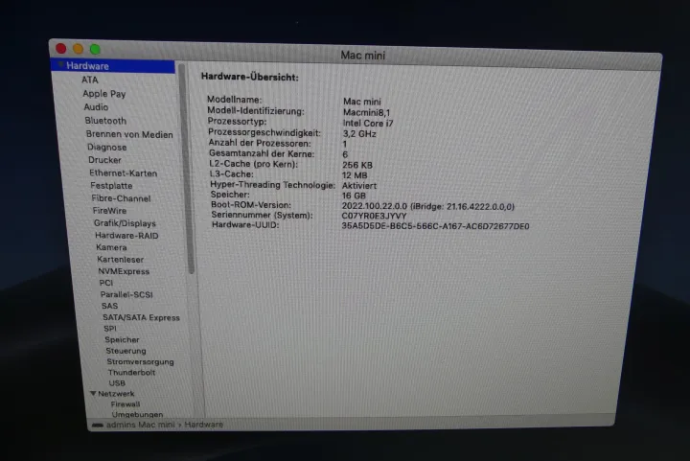
Task: Open Firewall under Netzwerk
Action: 126,403
